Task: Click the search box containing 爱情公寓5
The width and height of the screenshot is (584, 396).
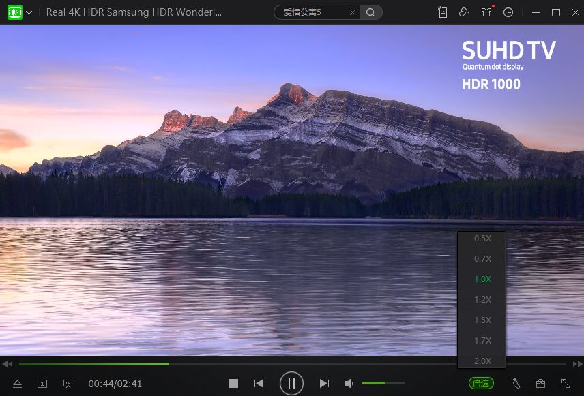Action: point(316,12)
